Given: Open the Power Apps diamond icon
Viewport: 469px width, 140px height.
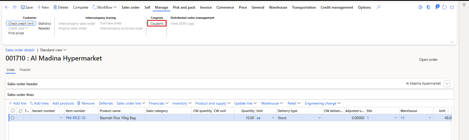Looking at the screenshot, I should click(420, 7).
